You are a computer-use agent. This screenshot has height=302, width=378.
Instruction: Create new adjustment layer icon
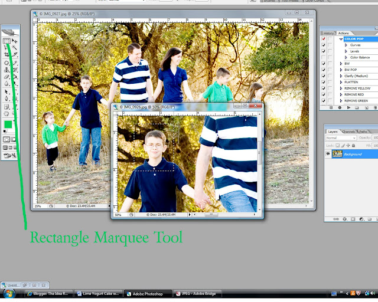coord(361,219)
